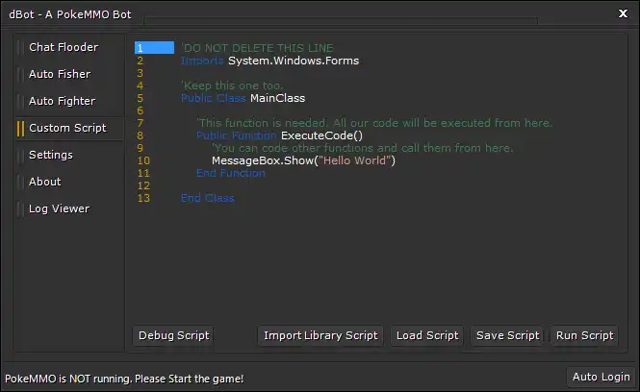640x392 pixels.
Task: Click line number 5 in gutter
Action: (140, 98)
